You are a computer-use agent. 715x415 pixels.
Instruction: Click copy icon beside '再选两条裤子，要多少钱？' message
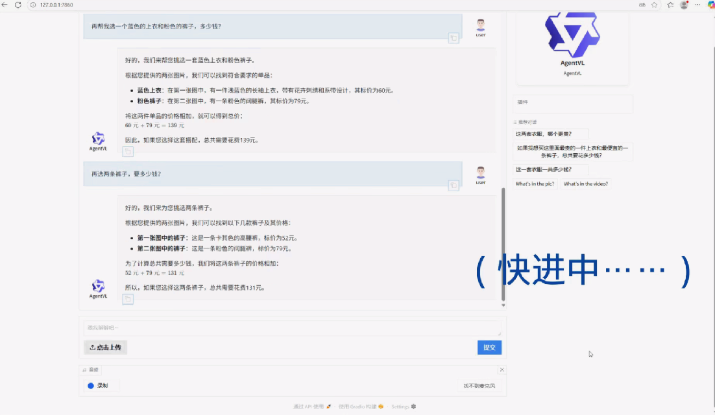pos(454,185)
